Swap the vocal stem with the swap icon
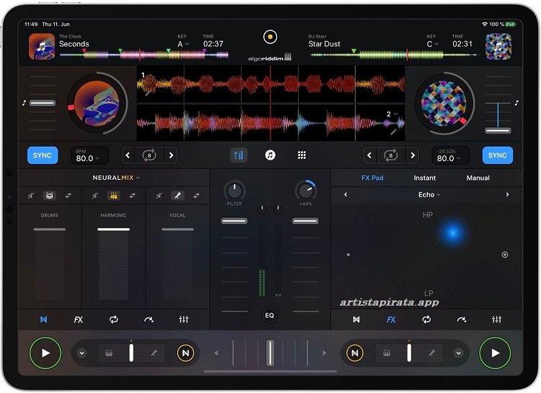541x393 pixels. pos(196,196)
